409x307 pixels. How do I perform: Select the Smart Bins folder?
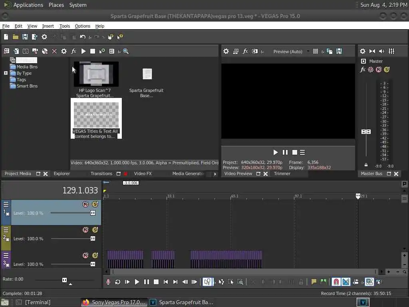[24, 86]
